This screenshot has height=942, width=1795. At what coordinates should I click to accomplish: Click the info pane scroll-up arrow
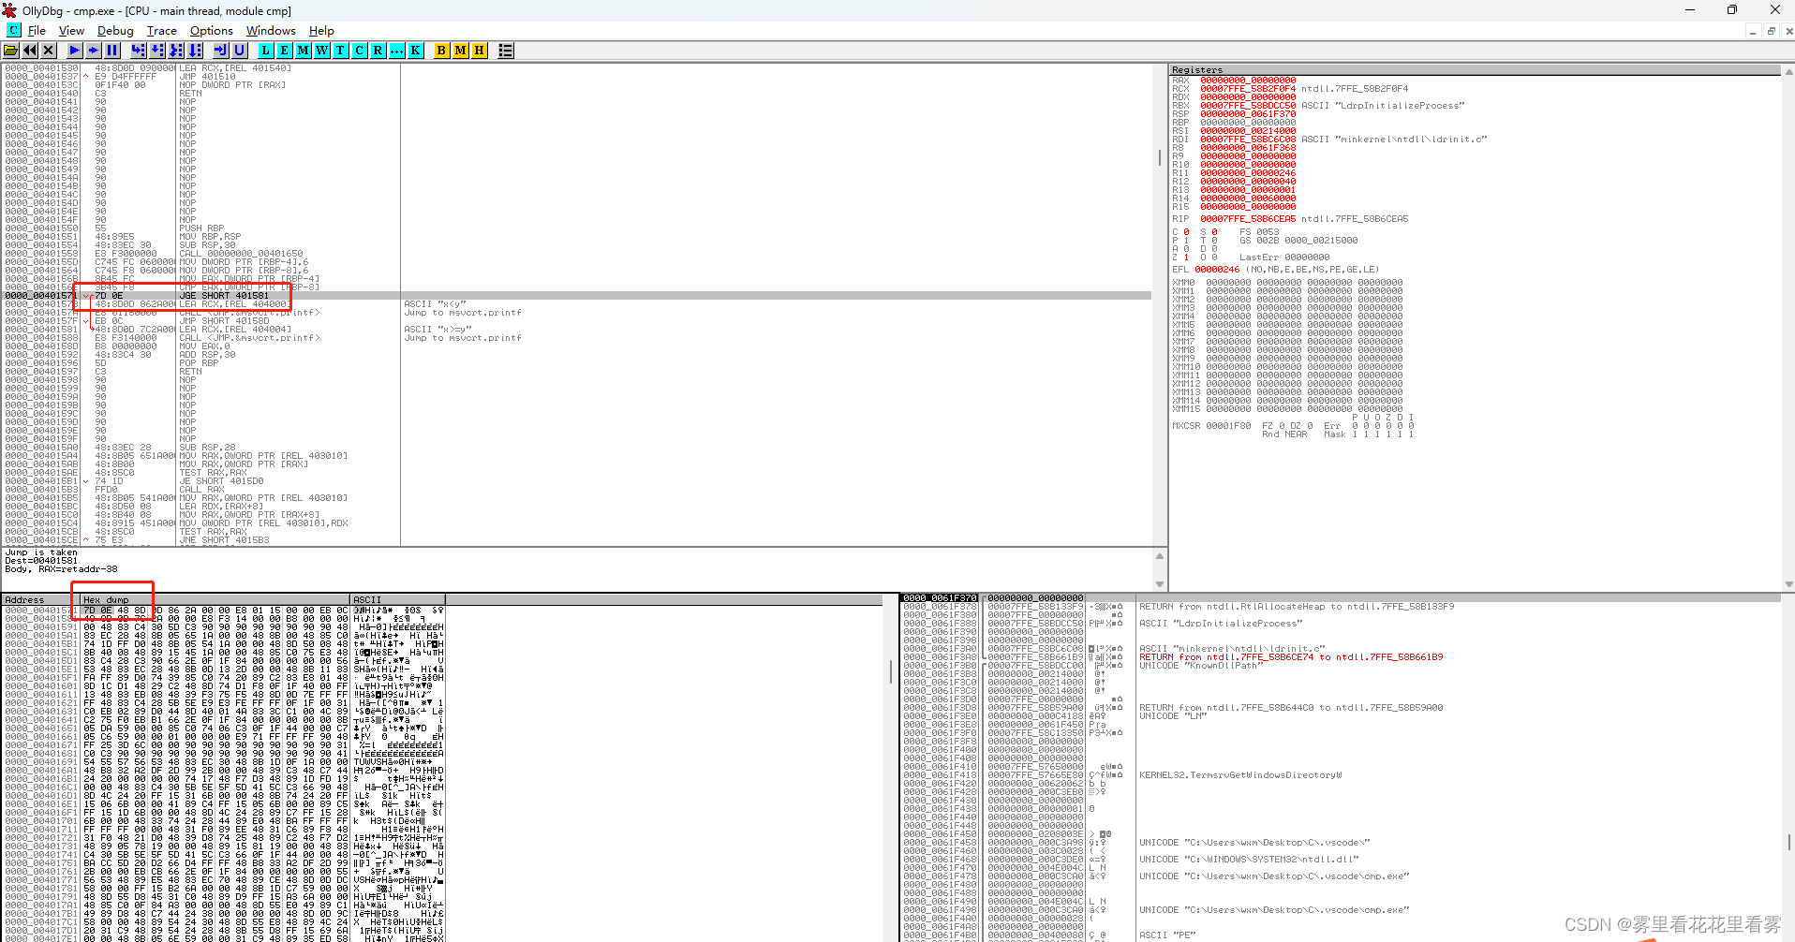pyautogui.click(x=1160, y=556)
